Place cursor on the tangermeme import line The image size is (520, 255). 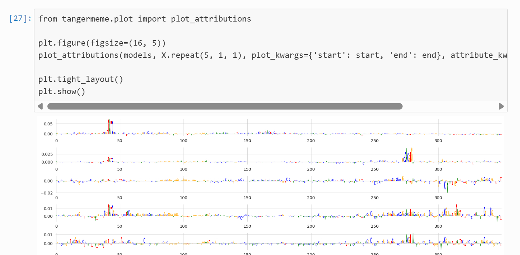click(x=144, y=19)
